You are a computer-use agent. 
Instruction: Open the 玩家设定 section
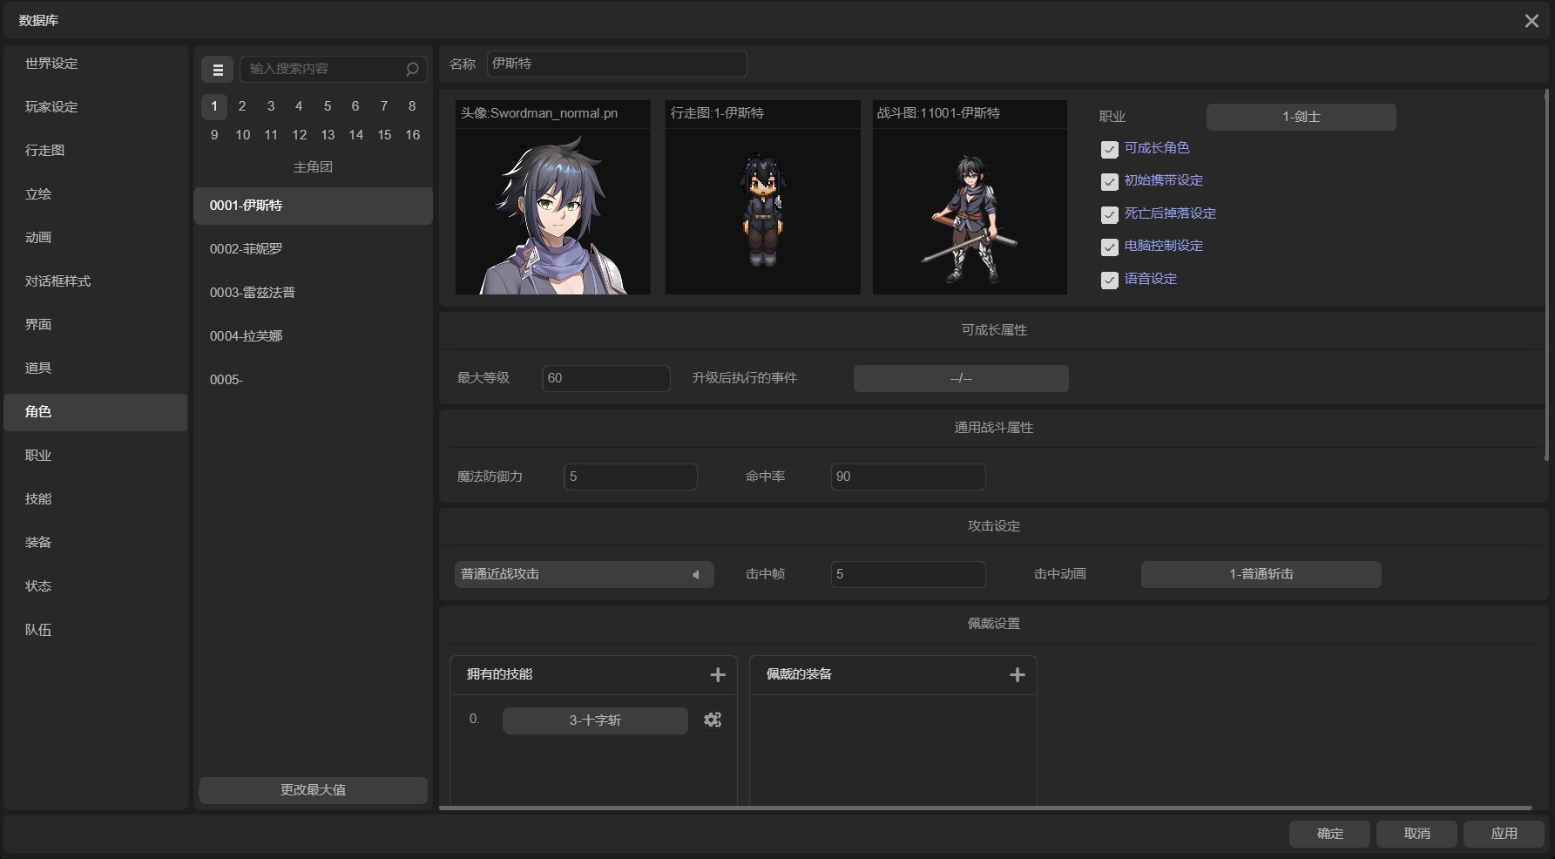pos(96,107)
